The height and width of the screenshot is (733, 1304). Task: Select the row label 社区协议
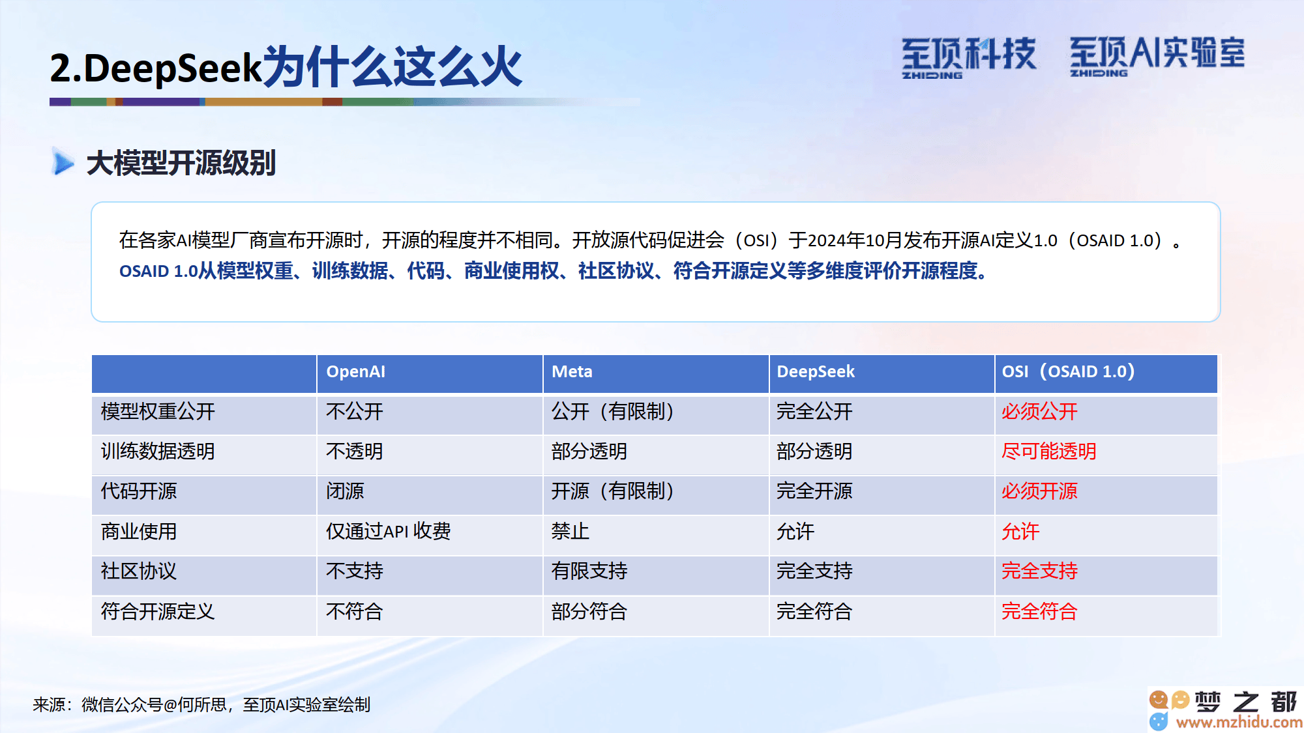tap(139, 571)
